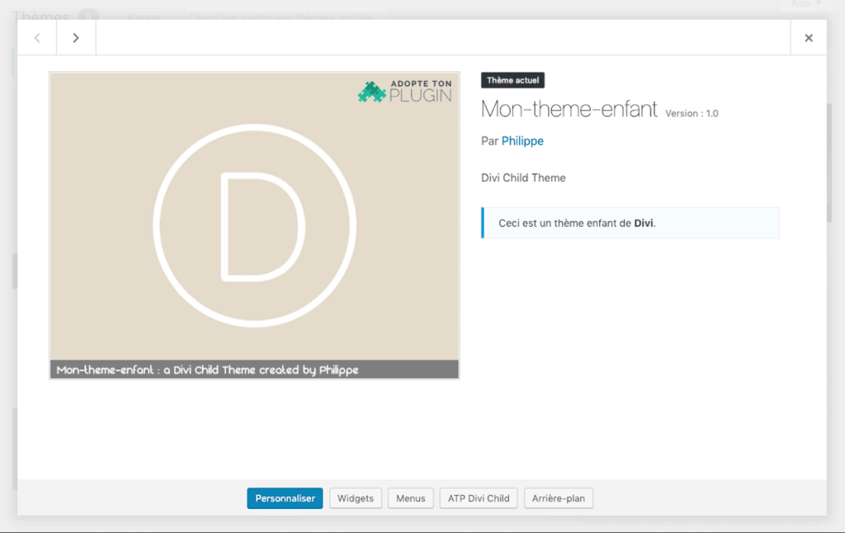Viewport: 845px width, 533px height.
Task: Open Widgets settings
Action: (x=355, y=498)
